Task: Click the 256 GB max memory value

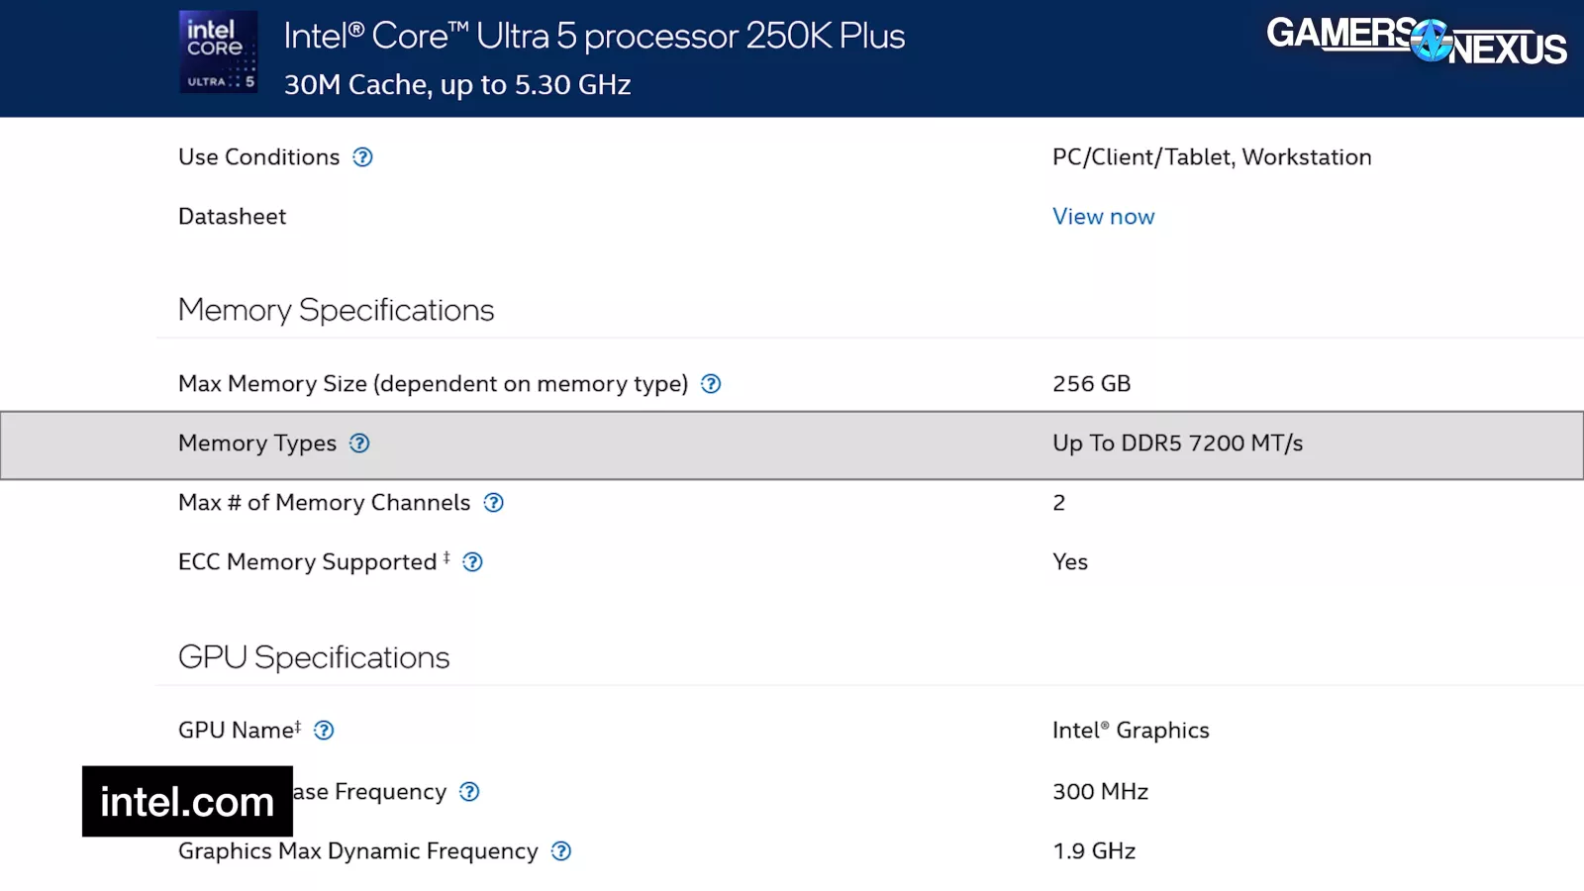Action: [1091, 384]
